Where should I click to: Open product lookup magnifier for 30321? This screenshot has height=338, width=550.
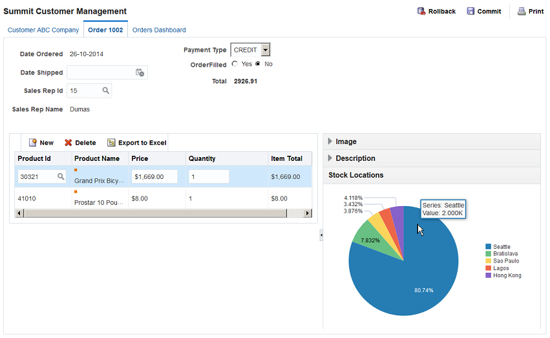click(x=61, y=176)
